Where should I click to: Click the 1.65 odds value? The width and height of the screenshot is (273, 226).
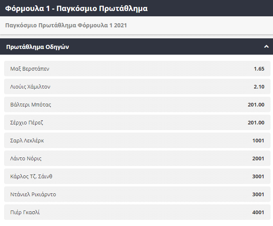pyautogui.click(x=259, y=69)
